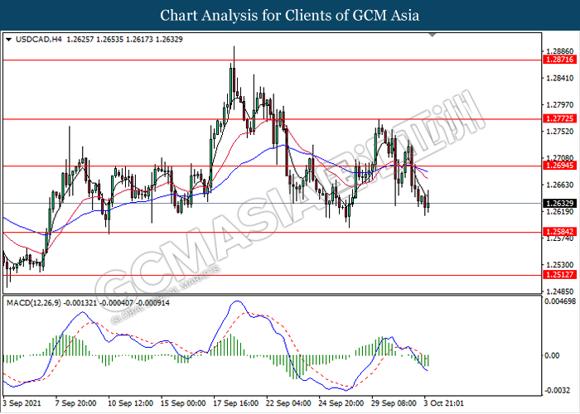Click the 1.24850 price axis value
The width and height of the screenshot is (580, 414).
557,291
